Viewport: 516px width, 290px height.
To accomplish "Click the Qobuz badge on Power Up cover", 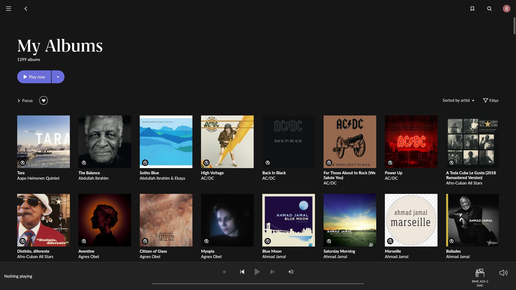I will 390,162.
